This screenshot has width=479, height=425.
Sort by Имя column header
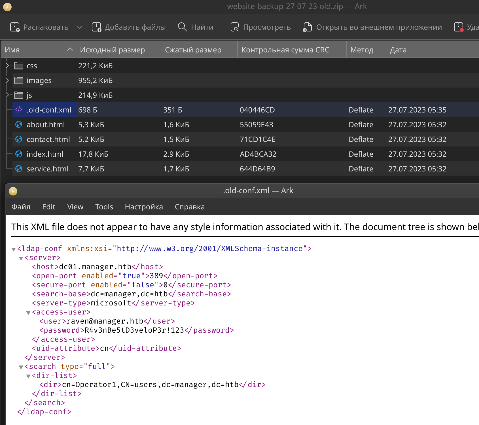(39, 50)
